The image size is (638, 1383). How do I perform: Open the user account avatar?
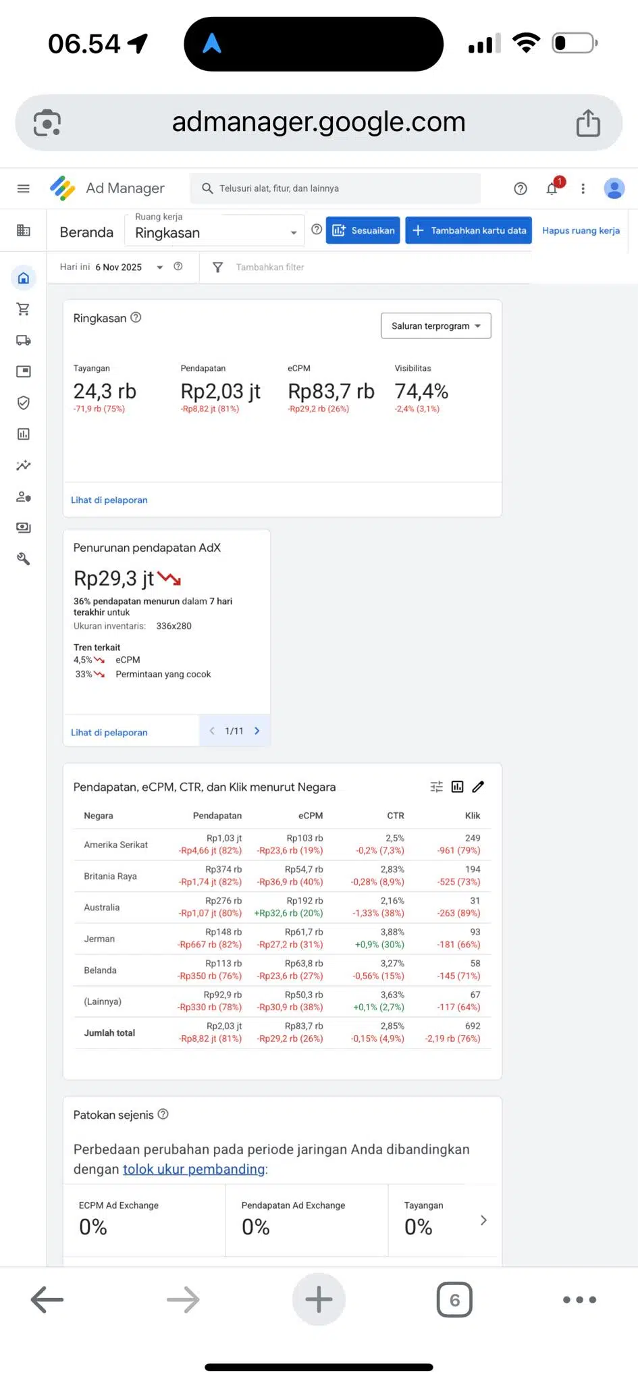(614, 188)
